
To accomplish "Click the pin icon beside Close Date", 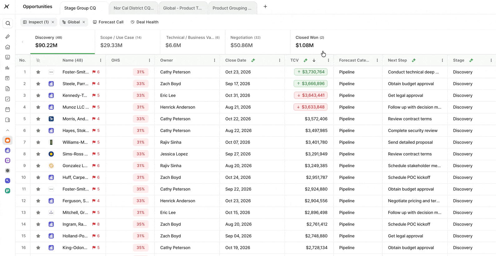I will pyautogui.click(x=253, y=60).
